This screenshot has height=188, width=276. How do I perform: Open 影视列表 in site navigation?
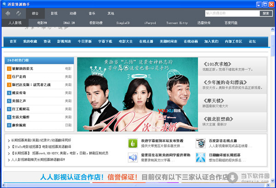point(64,41)
